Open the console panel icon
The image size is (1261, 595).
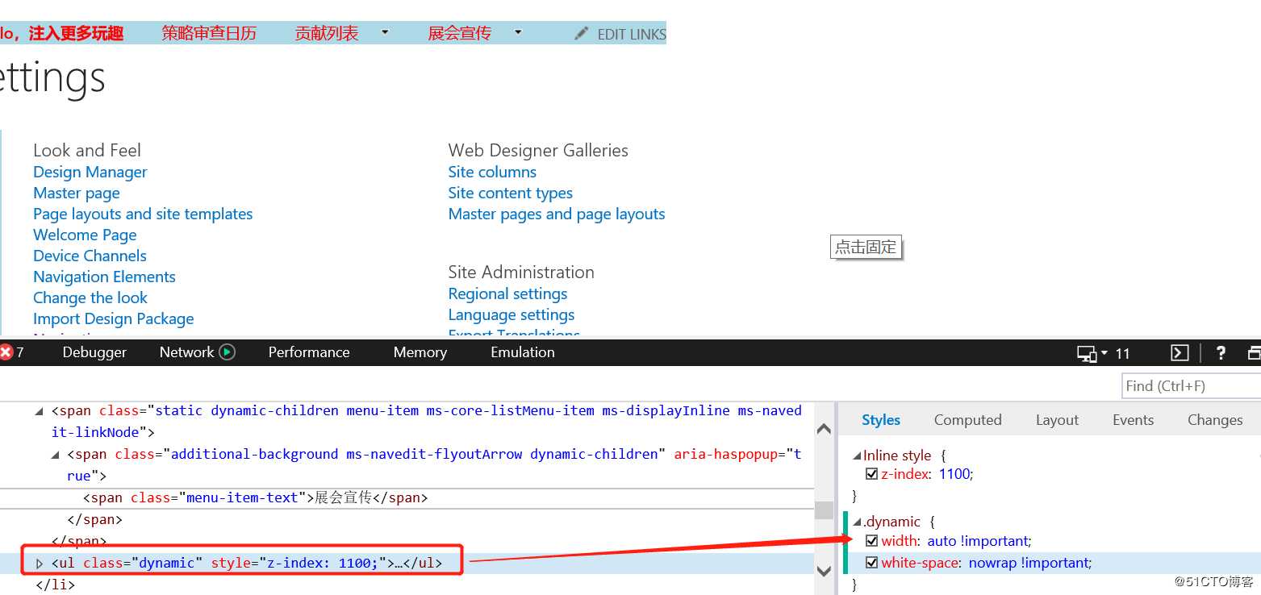tap(1180, 353)
